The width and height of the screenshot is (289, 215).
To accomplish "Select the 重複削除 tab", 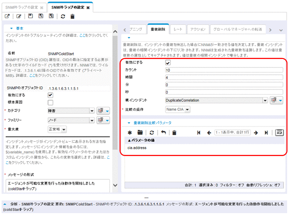I will [158, 29].
